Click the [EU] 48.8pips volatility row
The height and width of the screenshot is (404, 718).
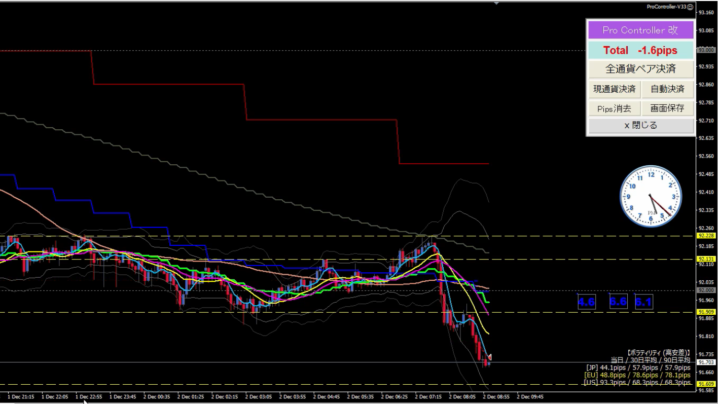point(637,375)
